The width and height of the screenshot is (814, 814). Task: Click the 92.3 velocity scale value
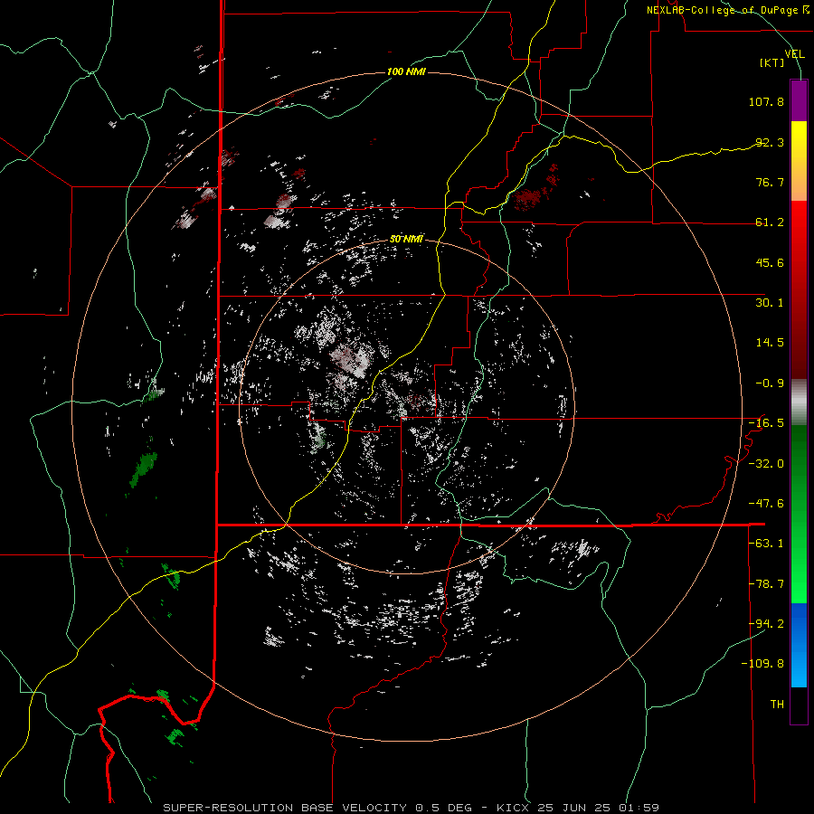click(770, 142)
